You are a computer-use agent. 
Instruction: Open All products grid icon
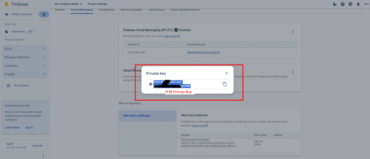point(9,86)
